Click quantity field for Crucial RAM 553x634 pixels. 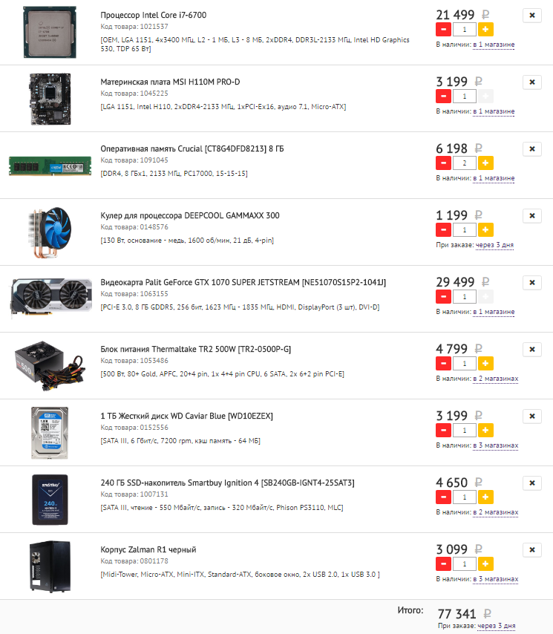465,163
